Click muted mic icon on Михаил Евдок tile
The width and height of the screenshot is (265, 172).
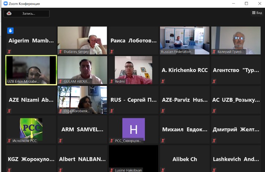pyautogui.click(x=163, y=141)
